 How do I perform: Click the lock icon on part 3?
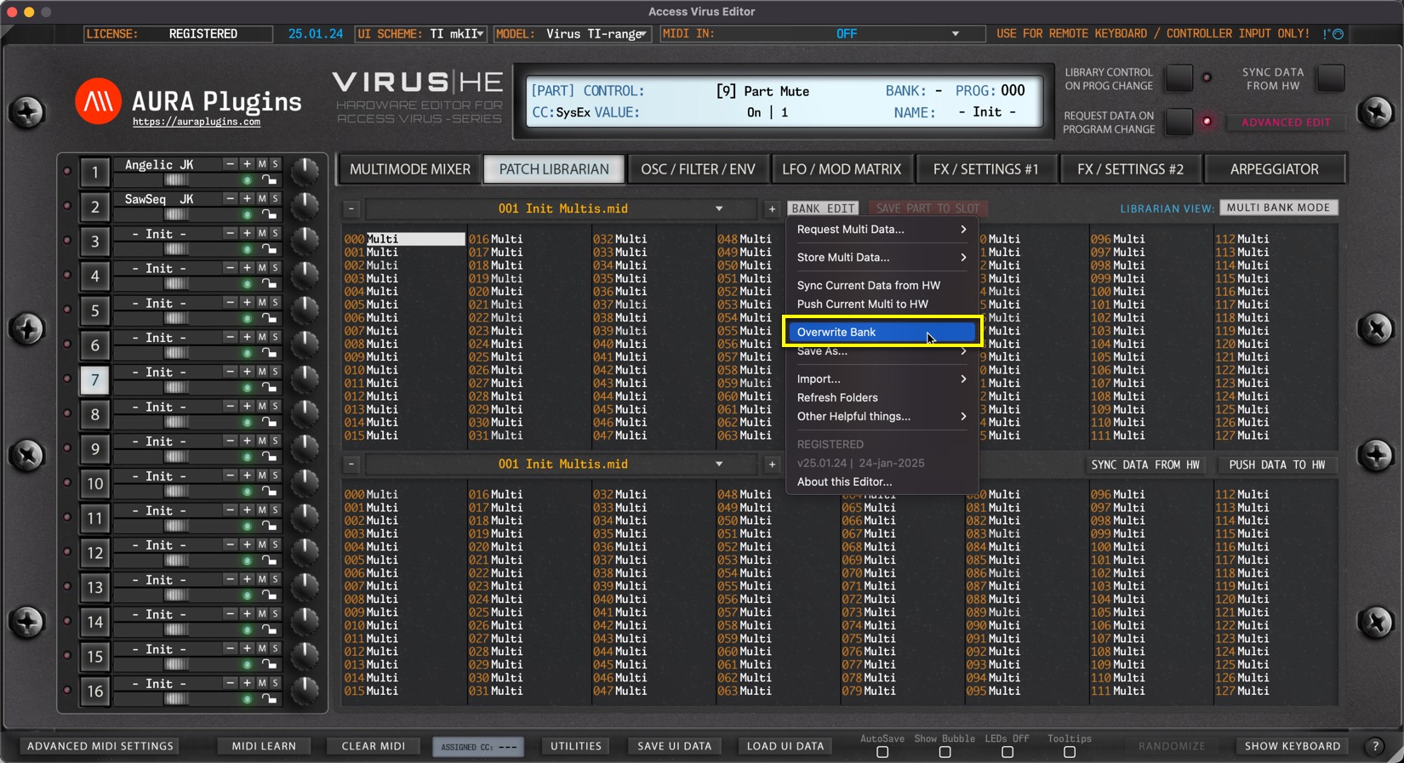pyautogui.click(x=269, y=249)
